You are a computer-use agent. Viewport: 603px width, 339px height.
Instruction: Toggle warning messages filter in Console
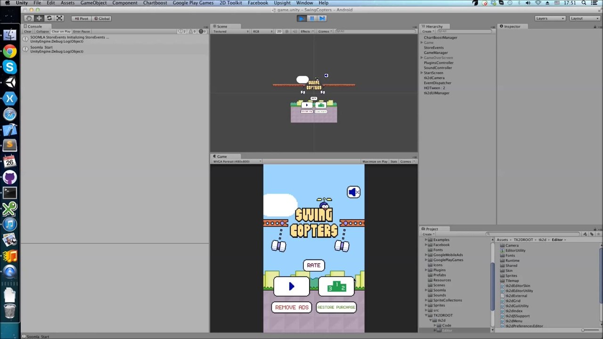(192, 32)
